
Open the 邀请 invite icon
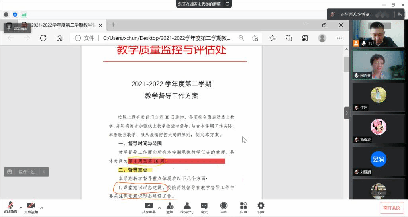click(x=170, y=205)
